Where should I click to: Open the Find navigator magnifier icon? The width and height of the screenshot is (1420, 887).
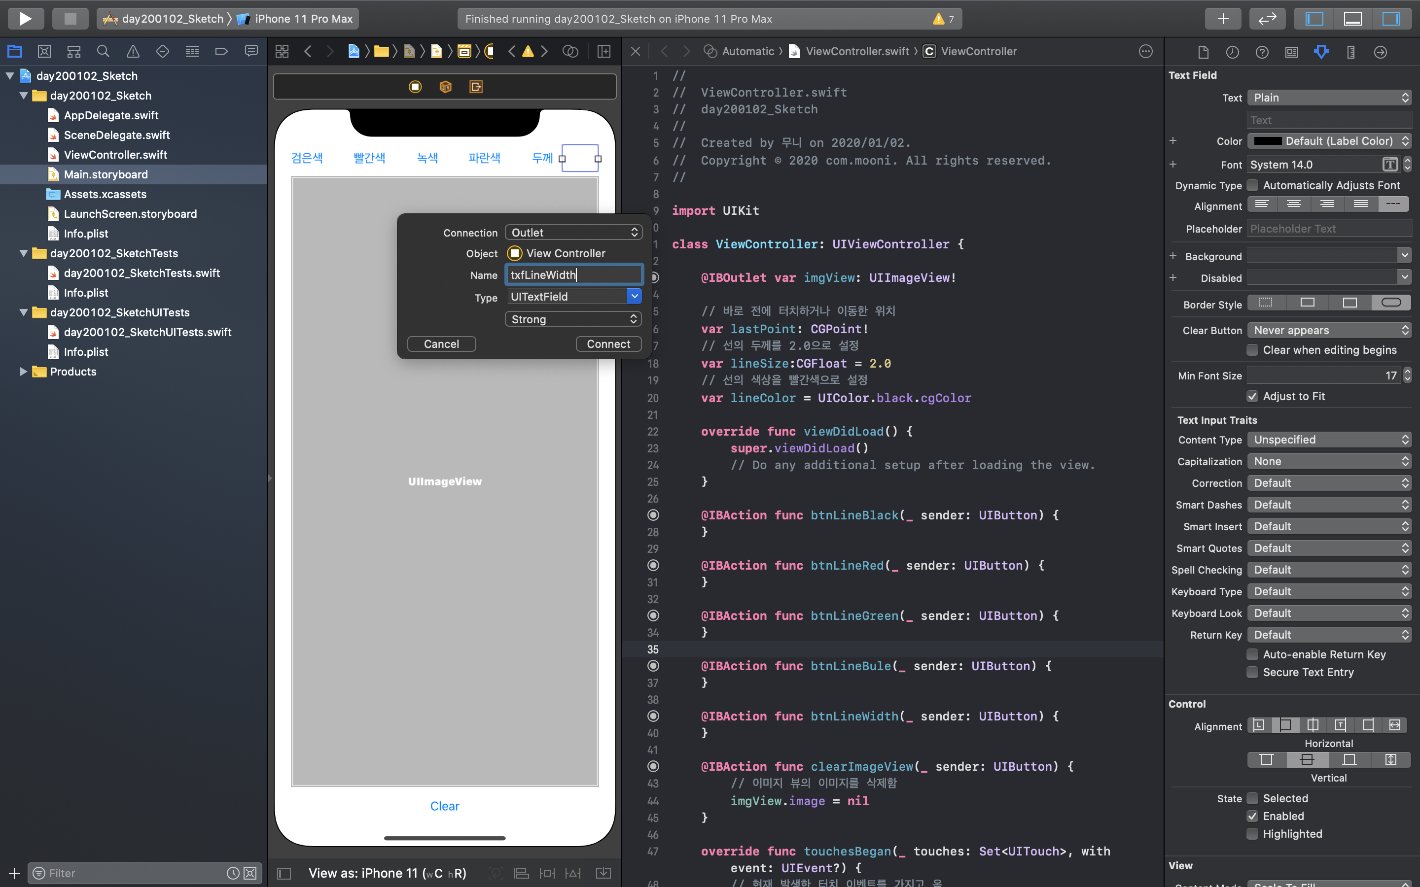(x=103, y=52)
